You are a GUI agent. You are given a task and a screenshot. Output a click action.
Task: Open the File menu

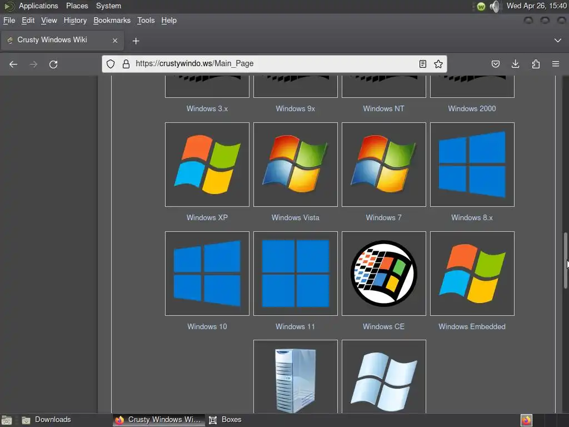pos(9,21)
